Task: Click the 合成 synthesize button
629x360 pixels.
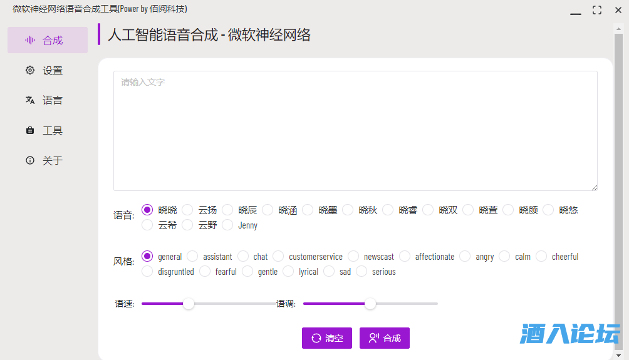Action: [x=385, y=338]
